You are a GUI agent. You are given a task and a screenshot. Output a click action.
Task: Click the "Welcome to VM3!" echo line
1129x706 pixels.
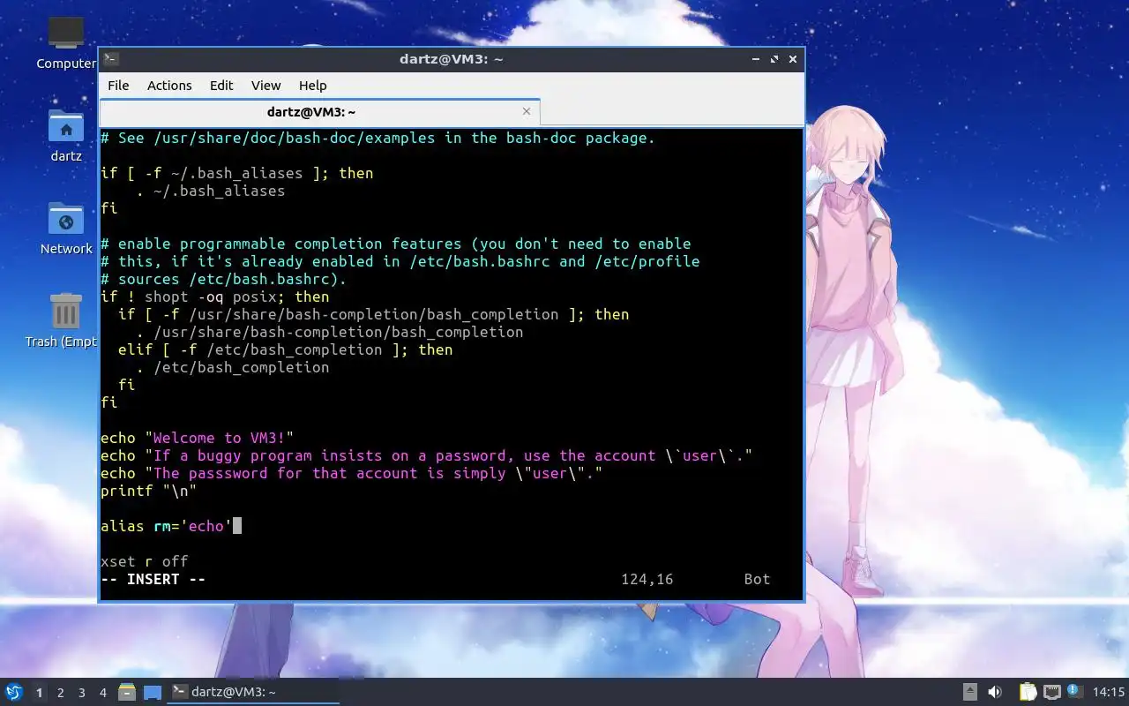tap(198, 438)
